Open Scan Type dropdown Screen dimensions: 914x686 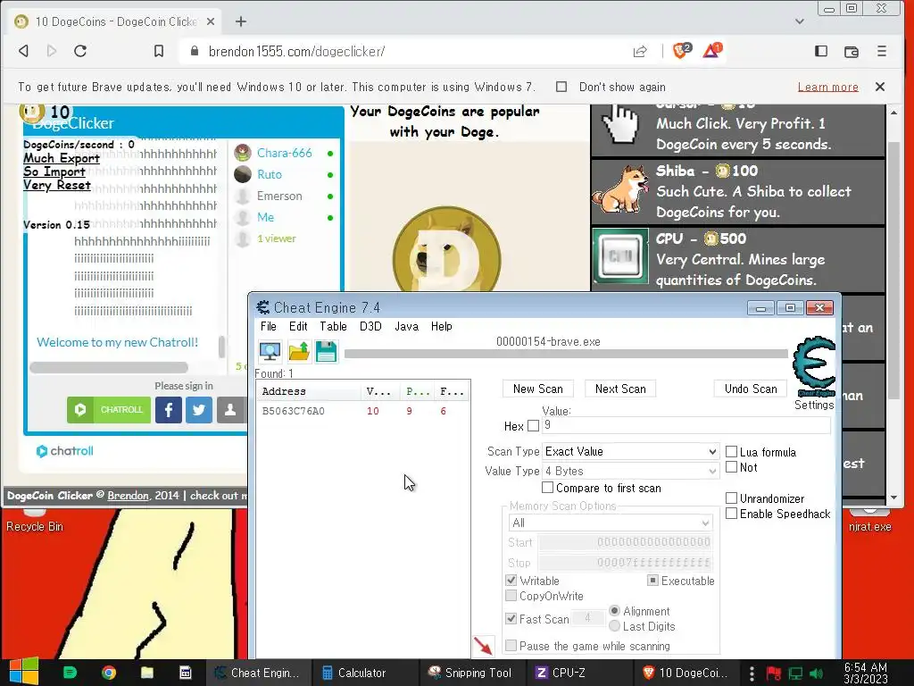click(630, 451)
